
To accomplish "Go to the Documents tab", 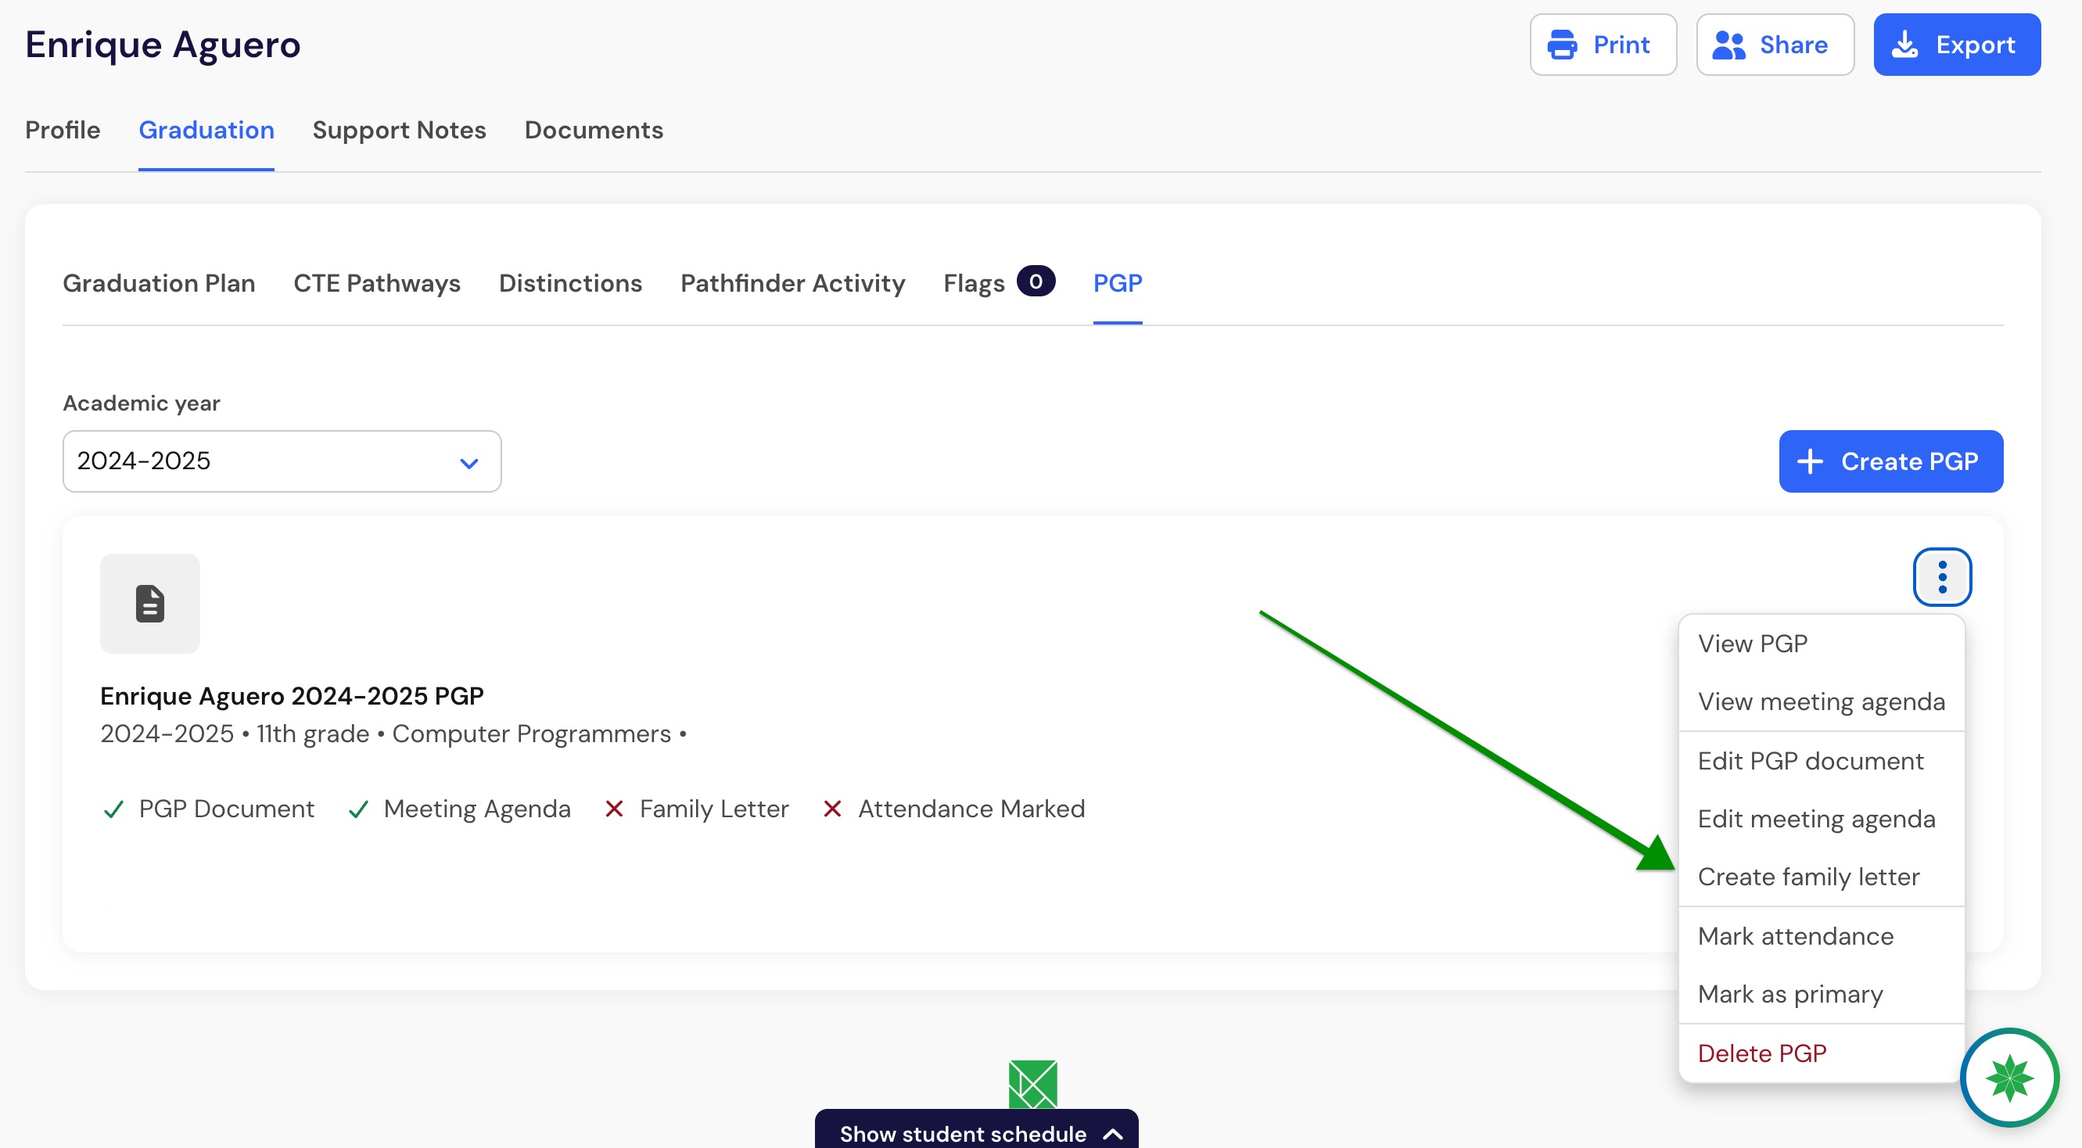I will [x=594, y=130].
